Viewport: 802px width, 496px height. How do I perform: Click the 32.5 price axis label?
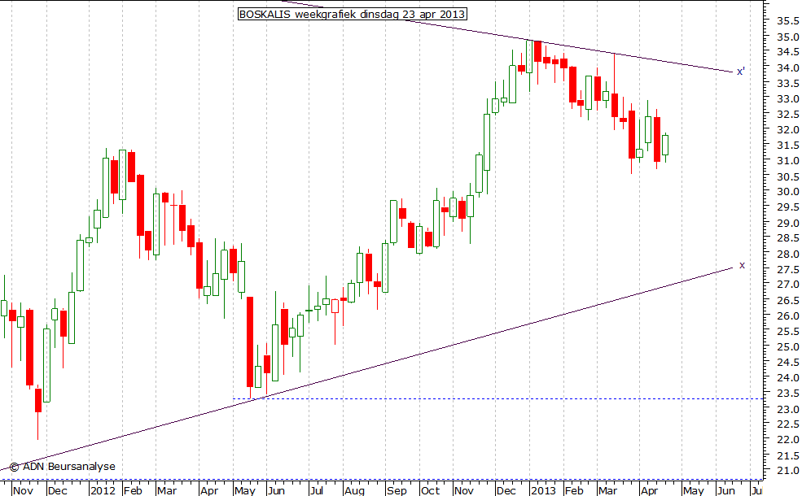tap(787, 114)
